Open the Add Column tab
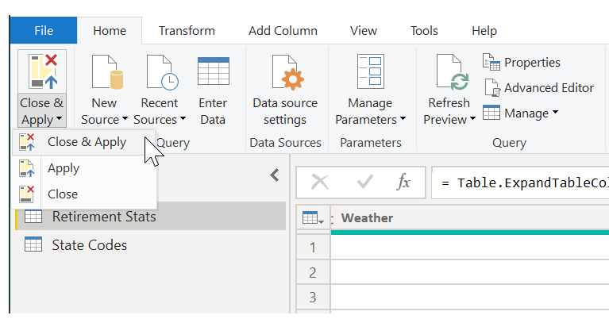Screen dimensions: 609x319 click(x=283, y=31)
